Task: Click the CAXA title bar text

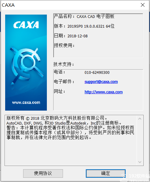Action: click(8, 5)
